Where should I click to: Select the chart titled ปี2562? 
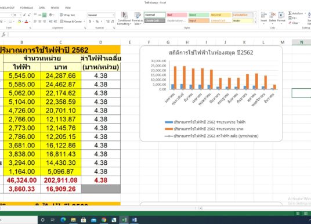coord(211,93)
